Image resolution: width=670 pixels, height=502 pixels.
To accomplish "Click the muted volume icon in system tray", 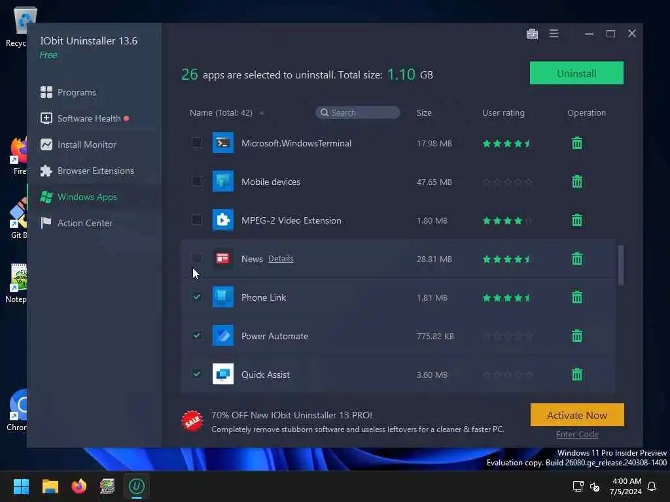I will coord(595,486).
